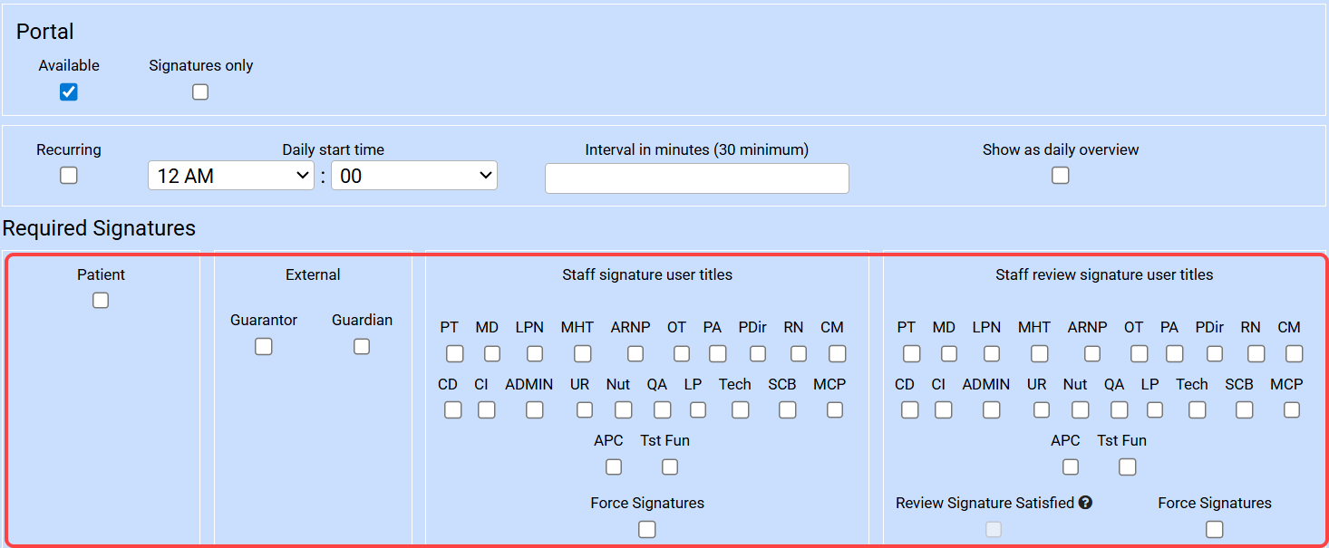
Task: Uncheck the Portal Available checkbox
Action: [x=69, y=91]
